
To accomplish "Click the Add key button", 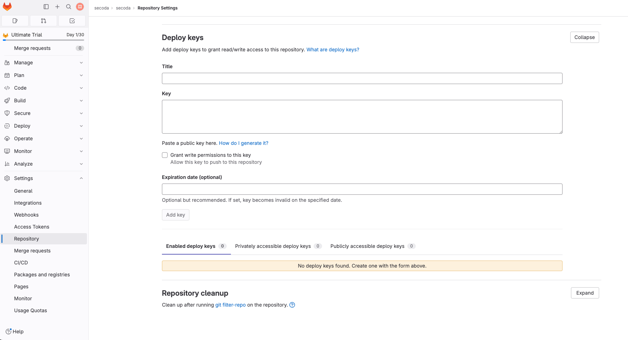I will pyautogui.click(x=175, y=215).
